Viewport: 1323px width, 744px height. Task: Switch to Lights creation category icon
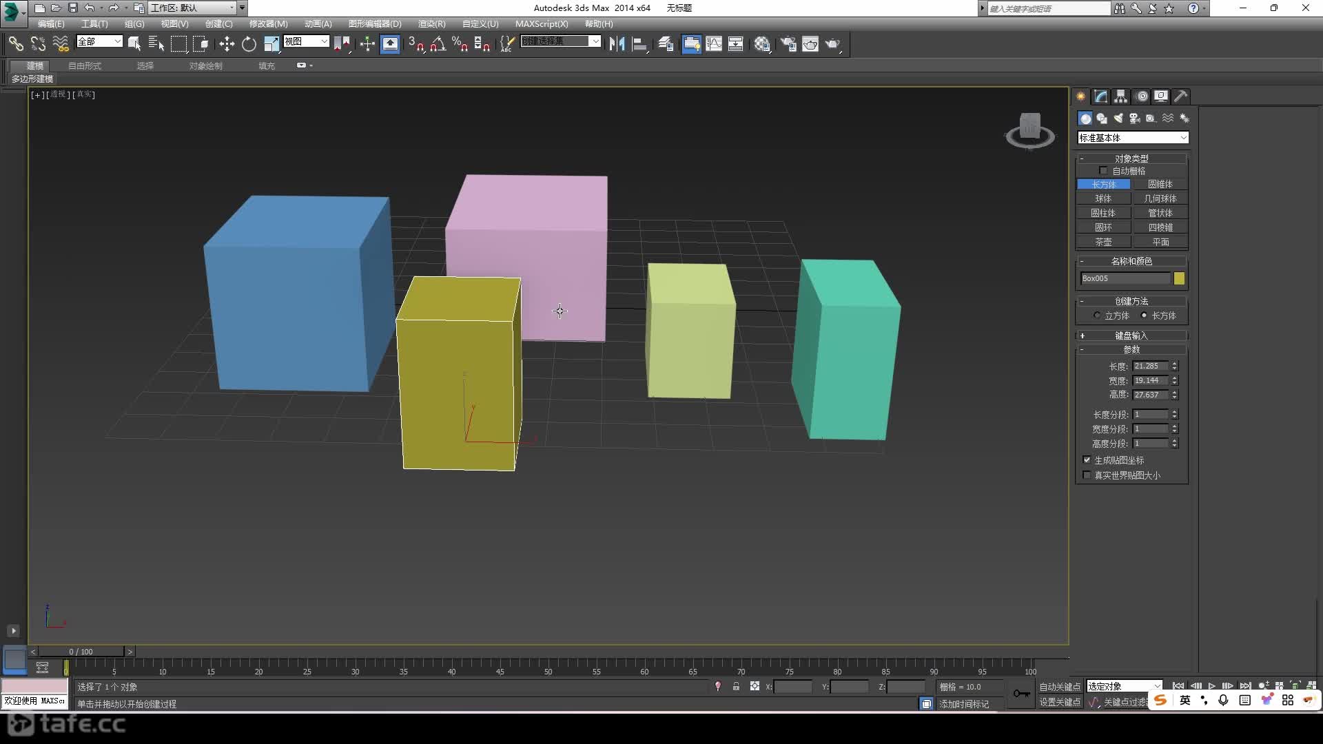1118,118
